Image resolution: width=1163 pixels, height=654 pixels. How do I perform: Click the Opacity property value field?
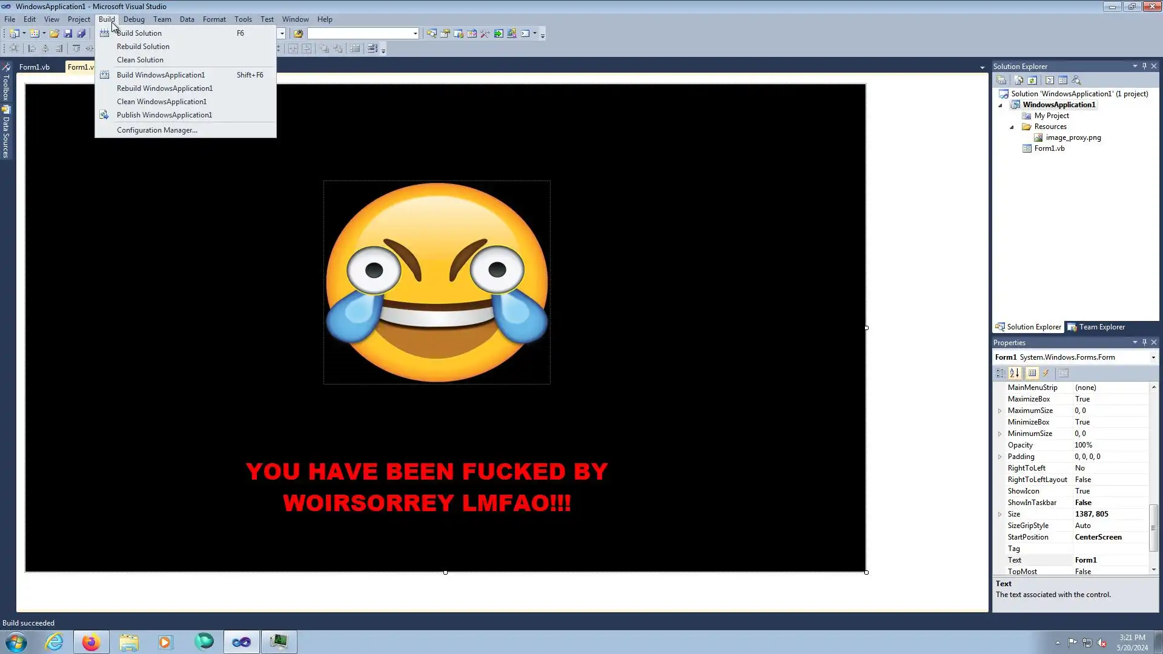[x=1110, y=445]
